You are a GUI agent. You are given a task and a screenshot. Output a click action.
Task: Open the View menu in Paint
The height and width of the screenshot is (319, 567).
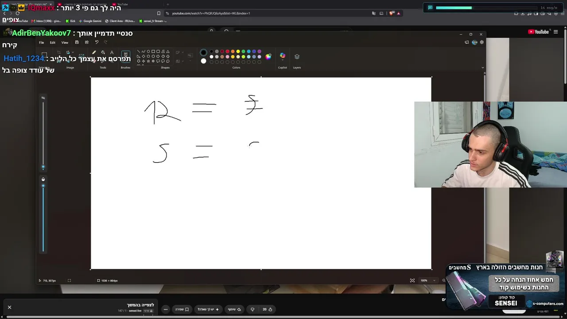(x=65, y=43)
